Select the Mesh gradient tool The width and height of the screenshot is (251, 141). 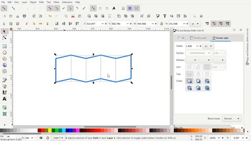click(x=4, y=114)
